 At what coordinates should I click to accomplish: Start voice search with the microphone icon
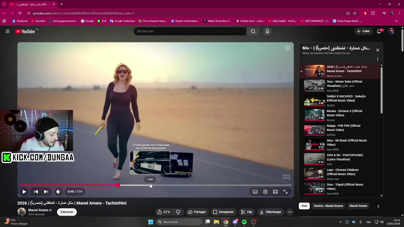tap(267, 31)
